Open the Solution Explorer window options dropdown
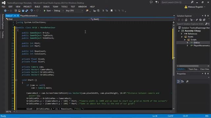This screenshot has width=211, height=118. 202,16
